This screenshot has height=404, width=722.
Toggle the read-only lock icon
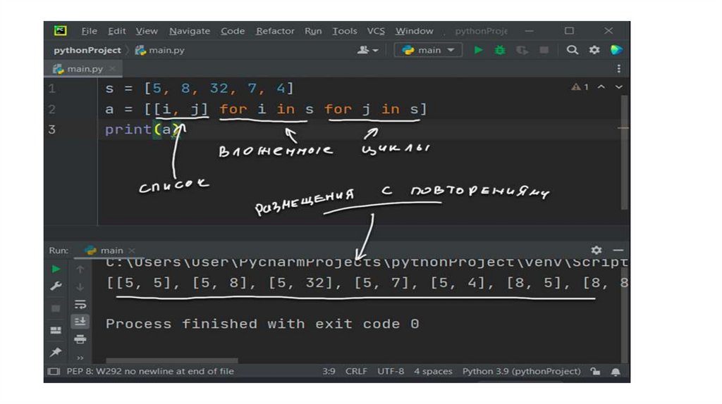point(596,372)
